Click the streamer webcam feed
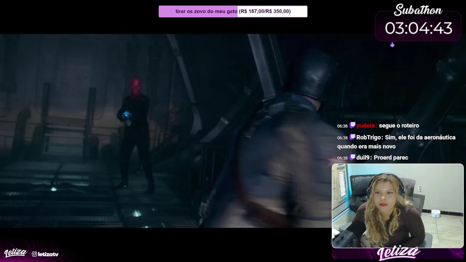The image size is (466, 262). click(x=398, y=206)
